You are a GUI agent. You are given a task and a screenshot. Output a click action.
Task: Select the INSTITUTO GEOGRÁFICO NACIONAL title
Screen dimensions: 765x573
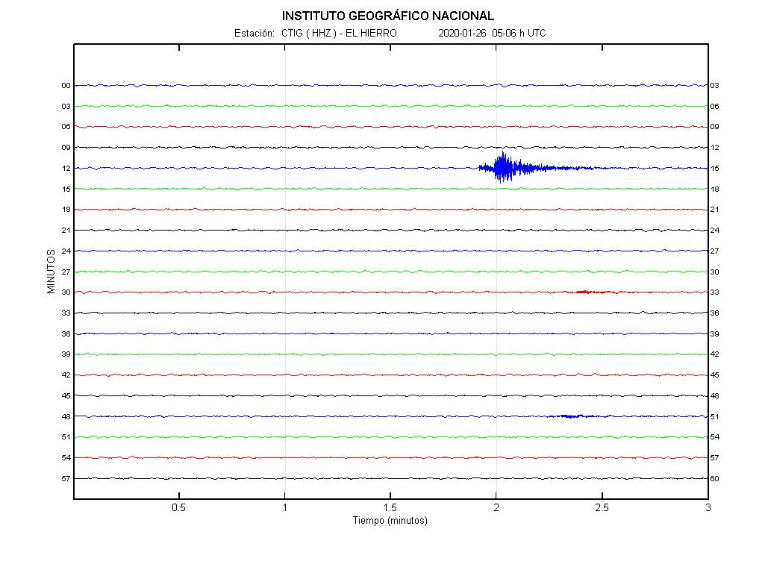click(387, 16)
